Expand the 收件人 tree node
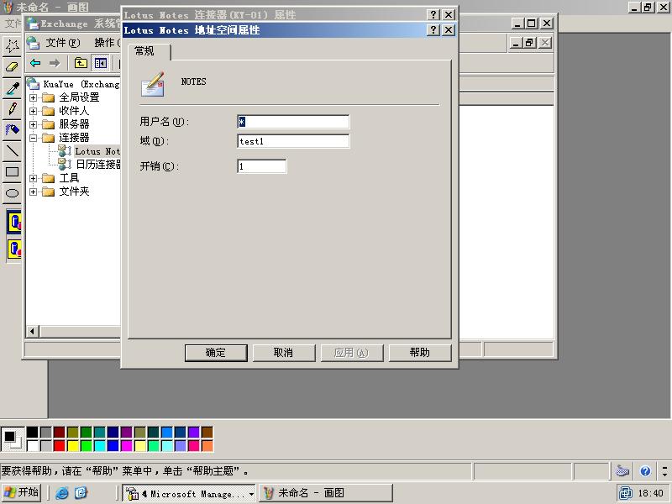 coord(33,111)
